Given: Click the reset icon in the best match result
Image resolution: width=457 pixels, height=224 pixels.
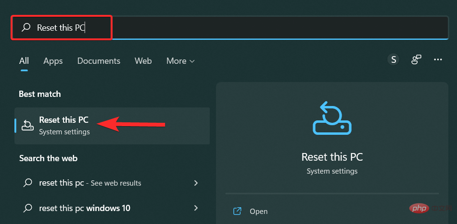Looking at the screenshot, I should pos(28,126).
